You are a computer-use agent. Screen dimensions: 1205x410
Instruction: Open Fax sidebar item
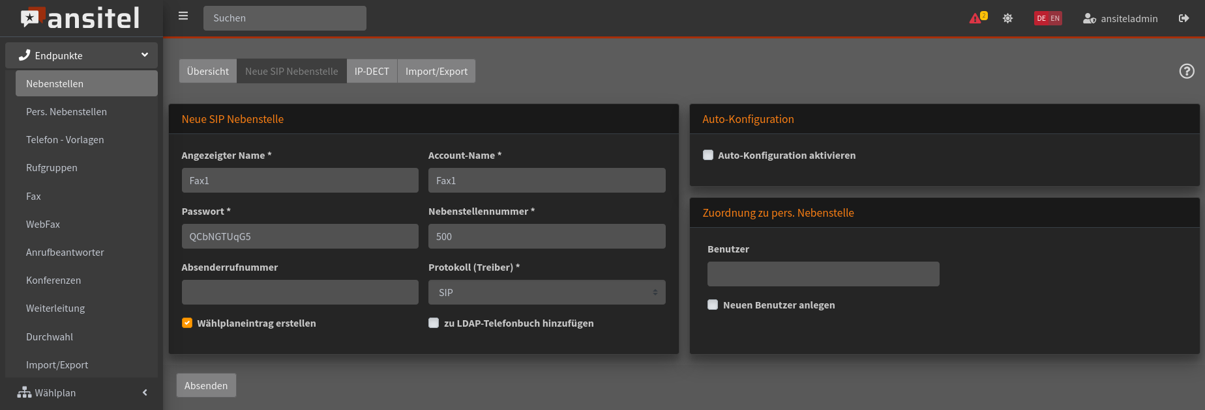tap(87, 196)
